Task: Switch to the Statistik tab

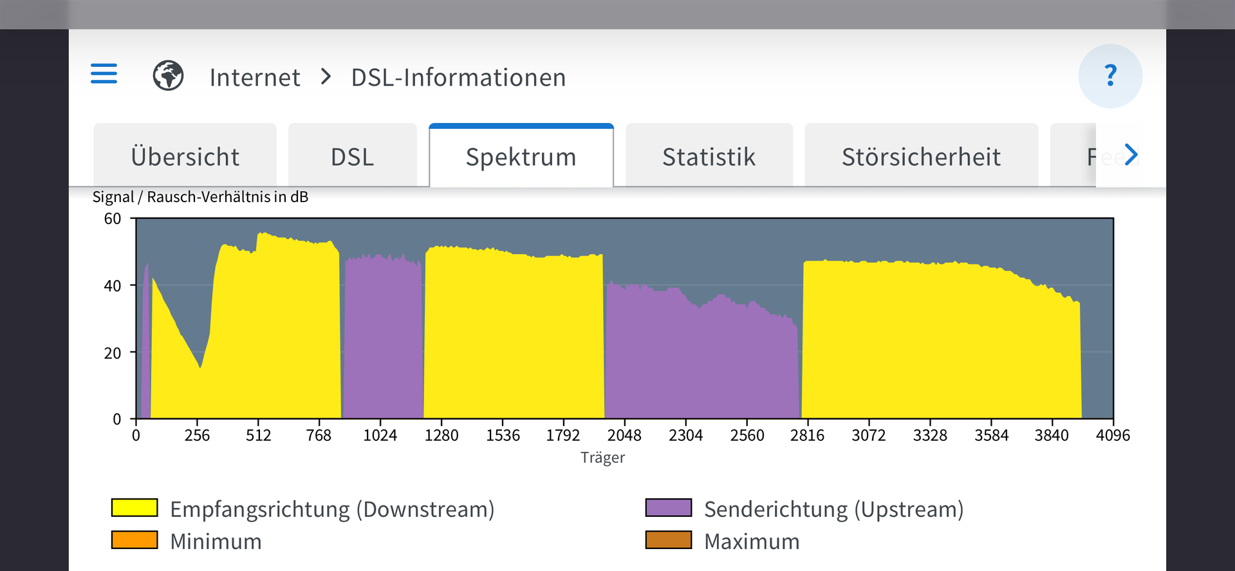Action: 709,156
